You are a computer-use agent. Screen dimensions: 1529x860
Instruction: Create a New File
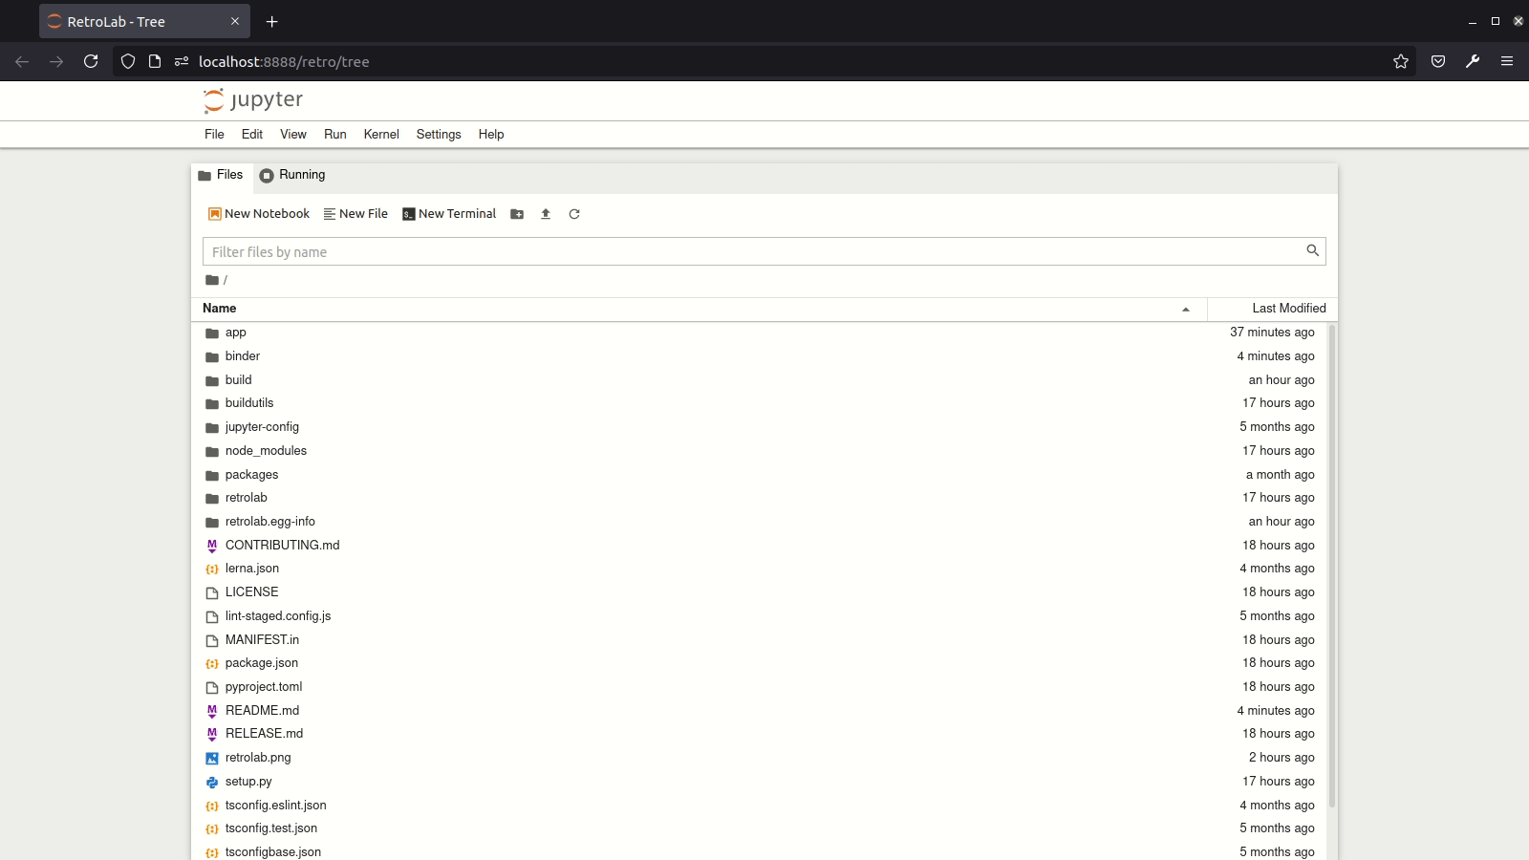[355, 214]
